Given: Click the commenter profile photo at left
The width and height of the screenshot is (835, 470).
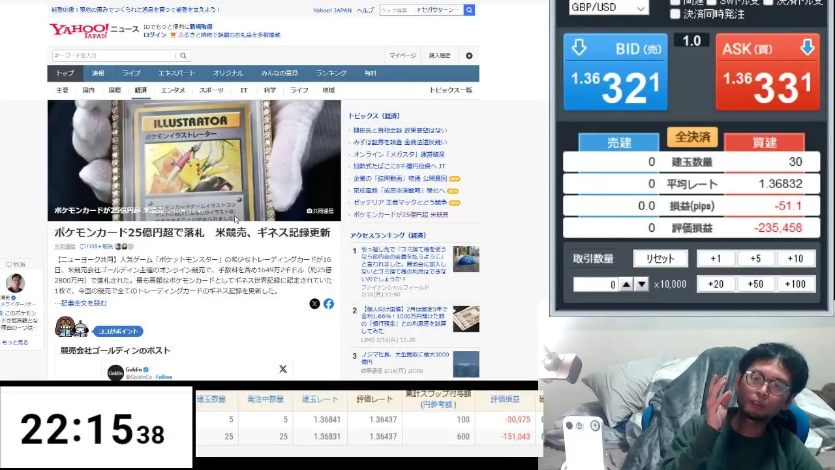Looking at the screenshot, I should [x=15, y=283].
